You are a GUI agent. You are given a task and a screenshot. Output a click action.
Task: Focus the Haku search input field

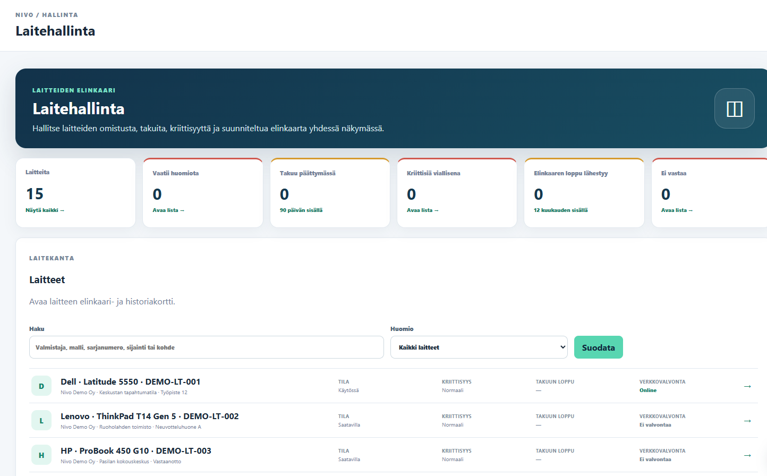coord(206,347)
